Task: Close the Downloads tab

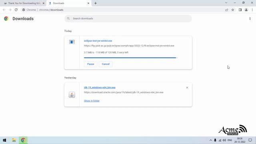Action: coord(88,3)
